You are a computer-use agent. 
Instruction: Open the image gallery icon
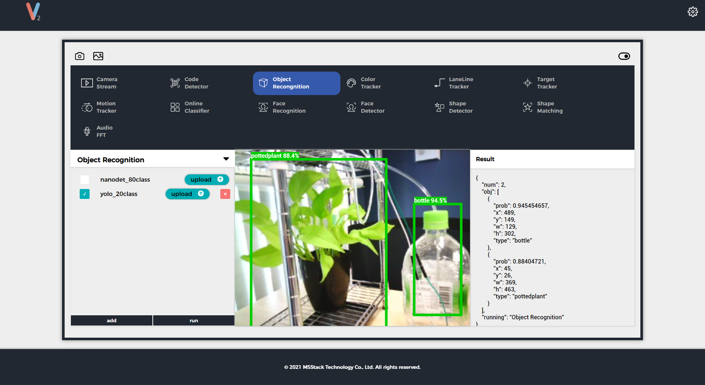98,56
